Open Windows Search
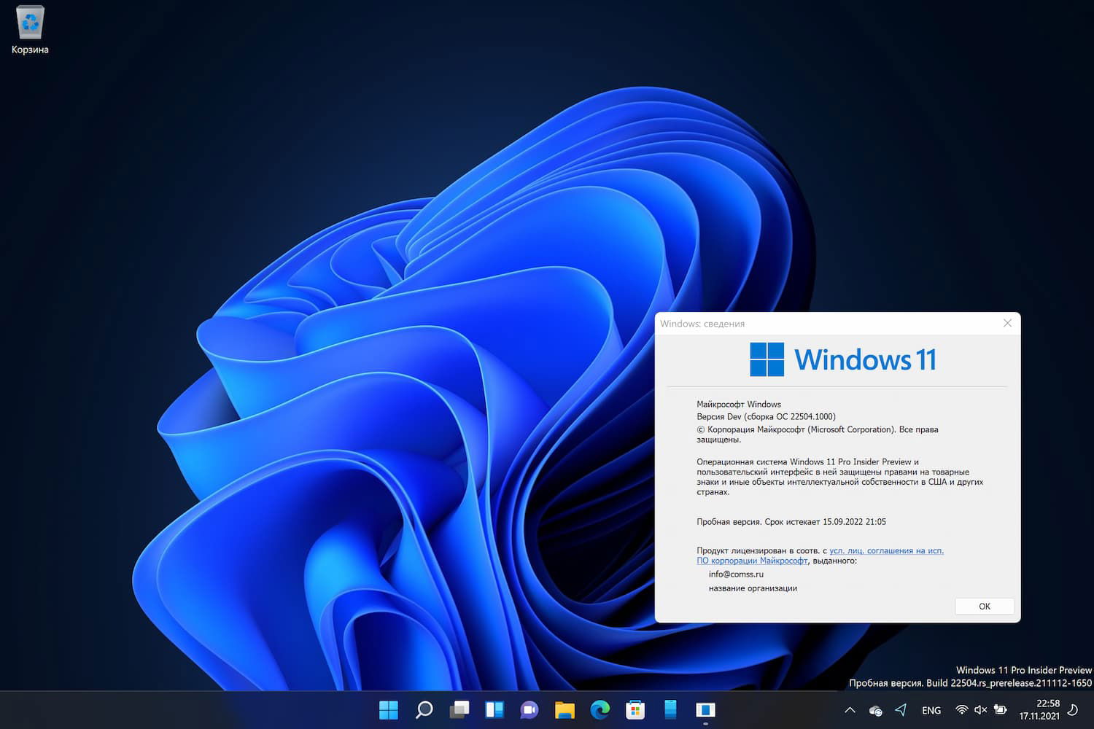This screenshot has width=1094, height=729. point(424,709)
